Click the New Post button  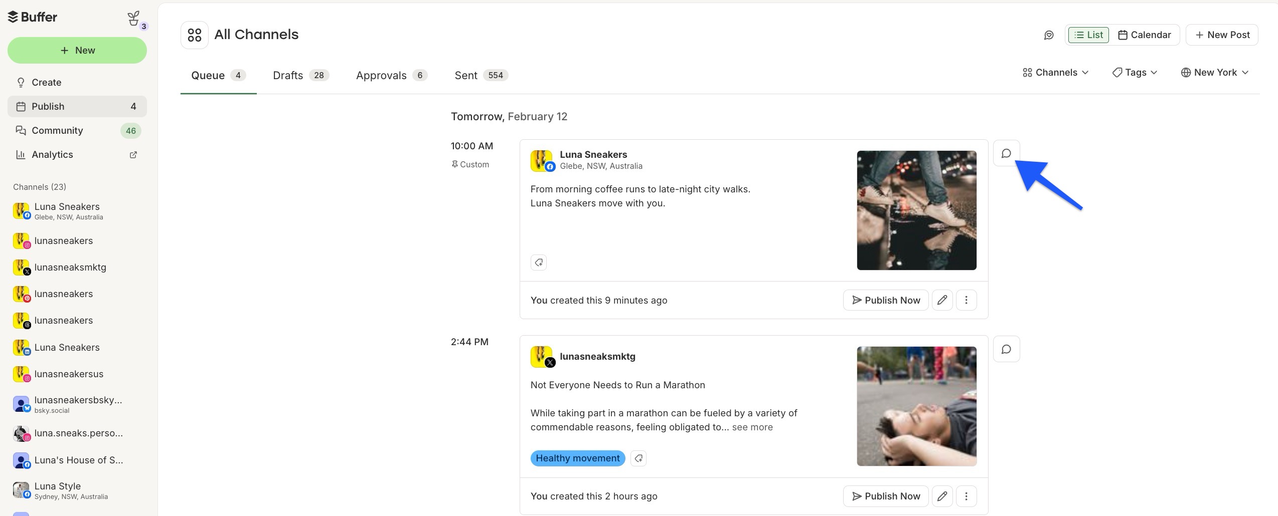[1222, 35]
